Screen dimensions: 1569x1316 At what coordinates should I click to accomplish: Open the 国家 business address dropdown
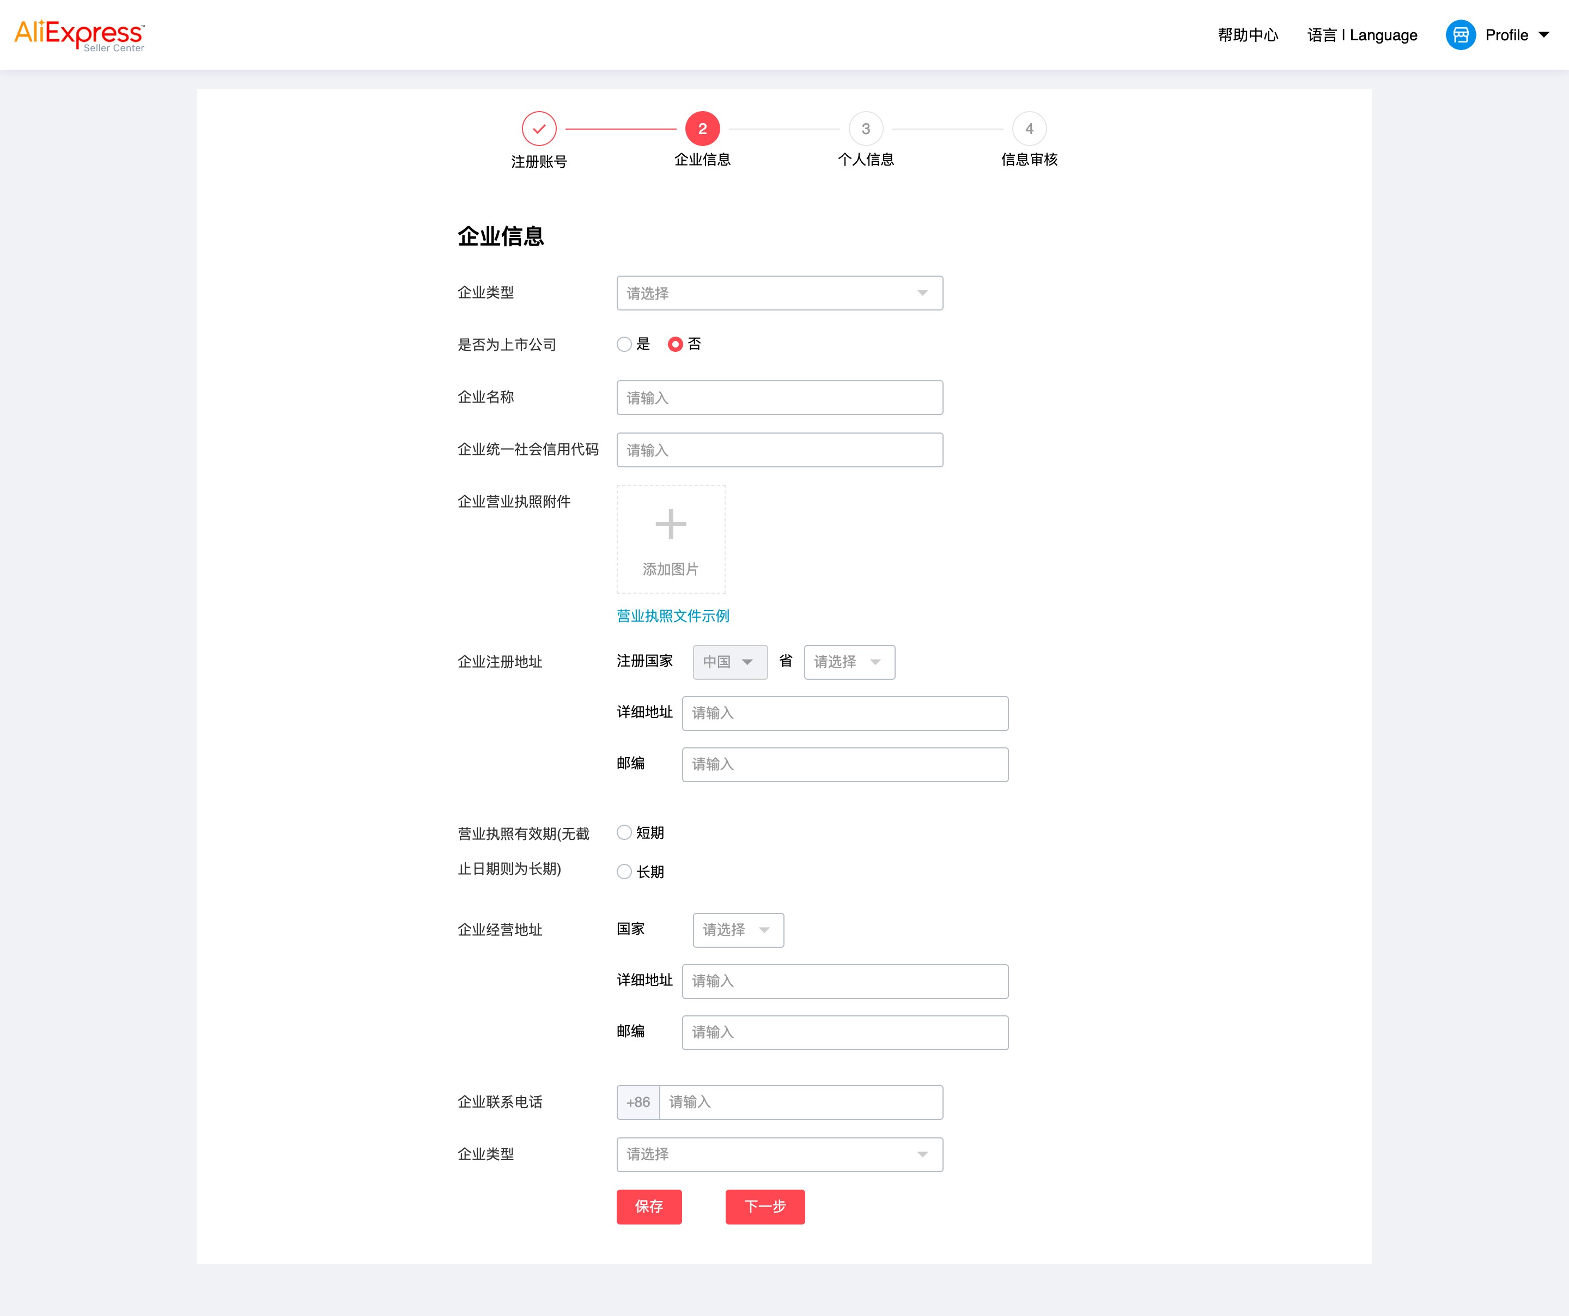click(738, 930)
